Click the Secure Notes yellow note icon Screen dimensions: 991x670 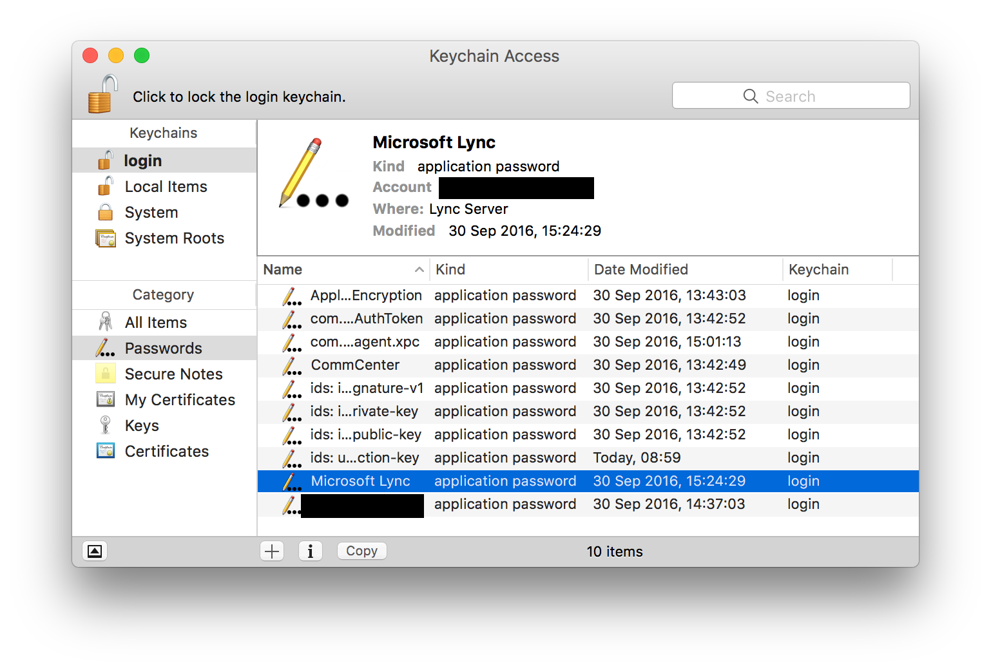click(x=106, y=374)
